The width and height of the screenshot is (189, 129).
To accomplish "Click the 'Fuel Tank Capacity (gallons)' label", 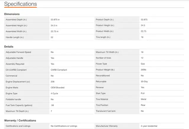I will coord(19,105).
